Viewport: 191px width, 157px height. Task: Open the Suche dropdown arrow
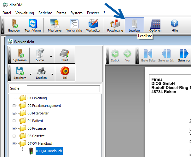(x=51, y=57)
